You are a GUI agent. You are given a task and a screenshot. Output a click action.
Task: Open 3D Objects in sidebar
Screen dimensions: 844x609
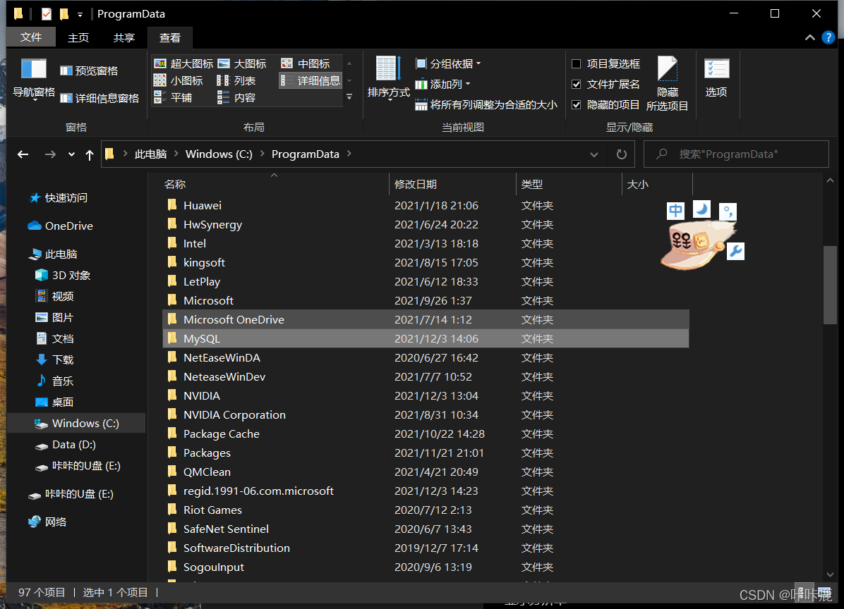(x=62, y=275)
